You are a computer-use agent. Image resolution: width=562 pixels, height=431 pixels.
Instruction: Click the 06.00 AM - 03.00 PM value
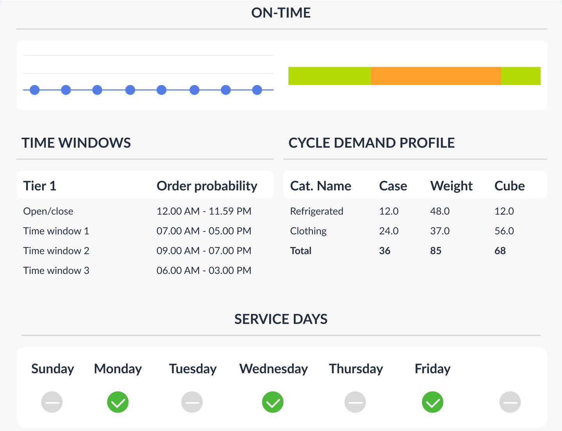[x=204, y=270]
